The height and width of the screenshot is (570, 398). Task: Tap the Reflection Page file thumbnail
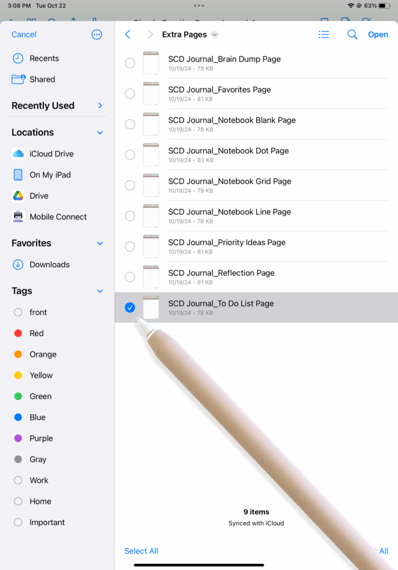tap(151, 277)
